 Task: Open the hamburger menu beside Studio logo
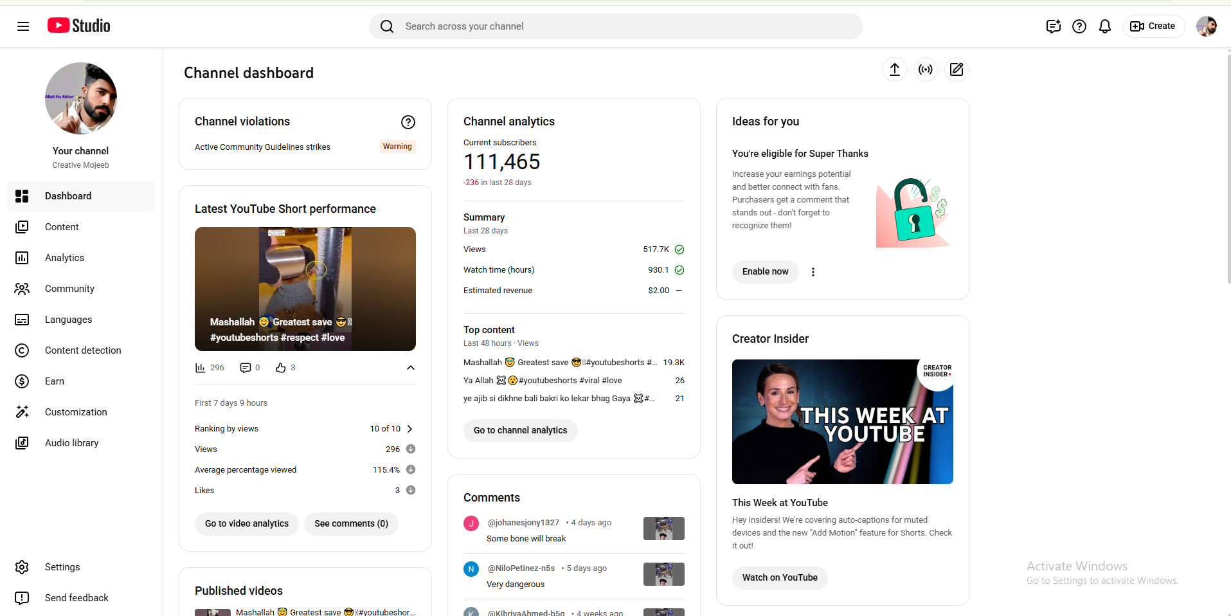(x=23, y=26)
